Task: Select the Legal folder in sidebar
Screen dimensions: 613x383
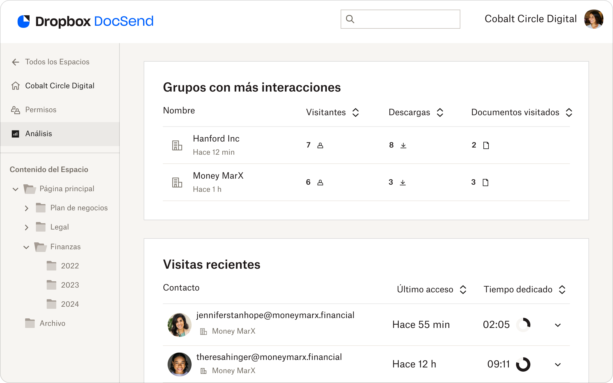Action: (59, 227)
